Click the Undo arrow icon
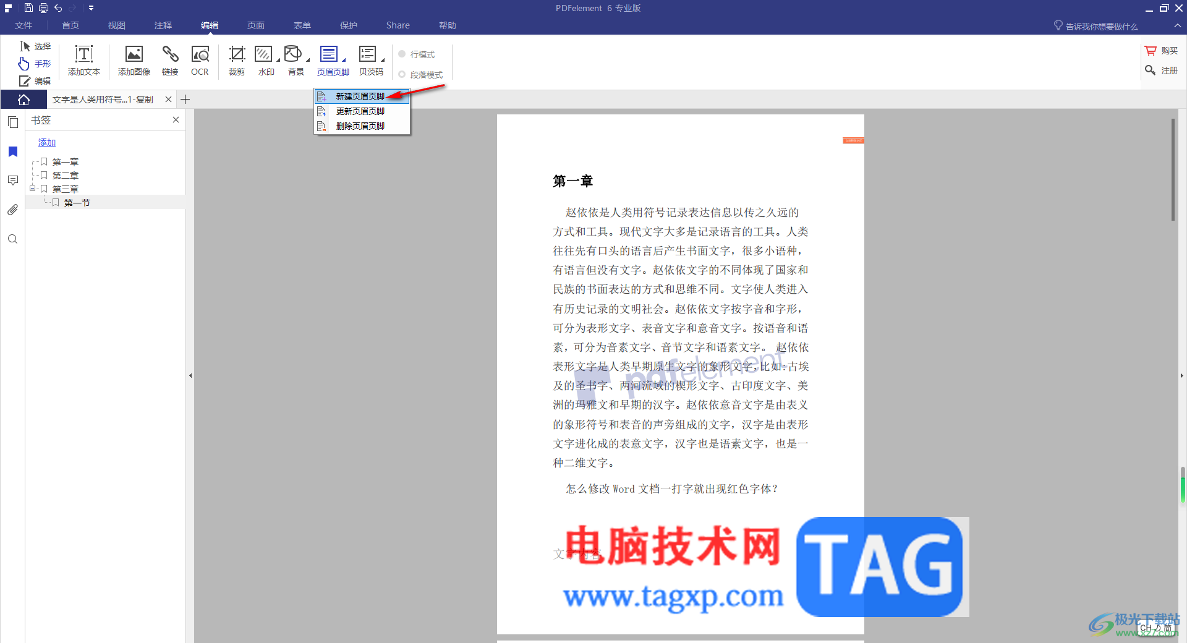 (x=58, y=8)
